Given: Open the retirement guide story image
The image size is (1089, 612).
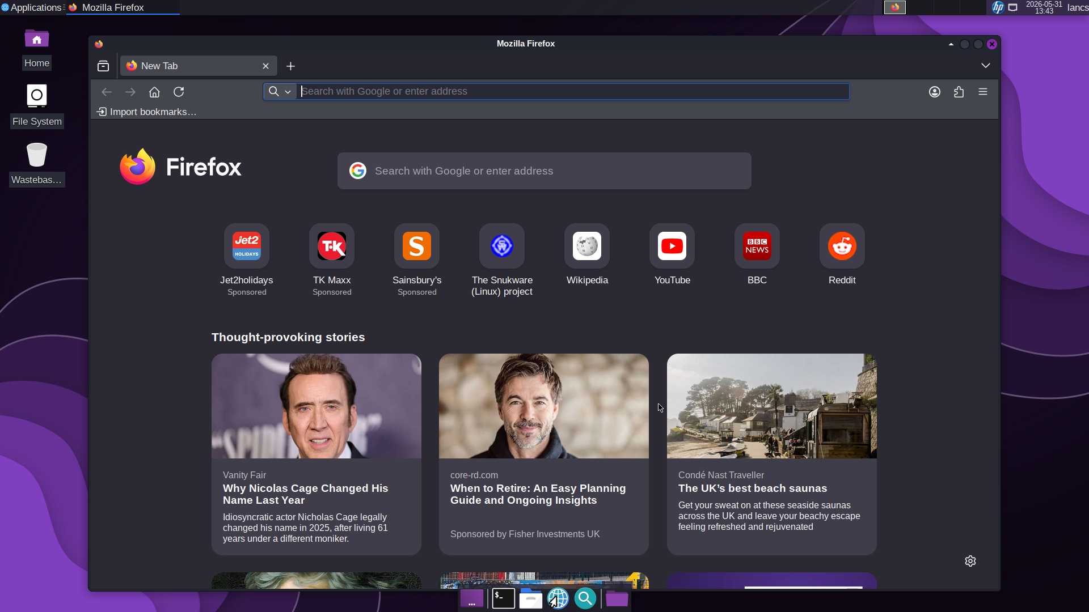Looking at the screenshot, I should coord(544,406).
